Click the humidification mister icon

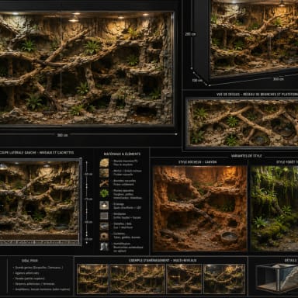tap(104, 247)
